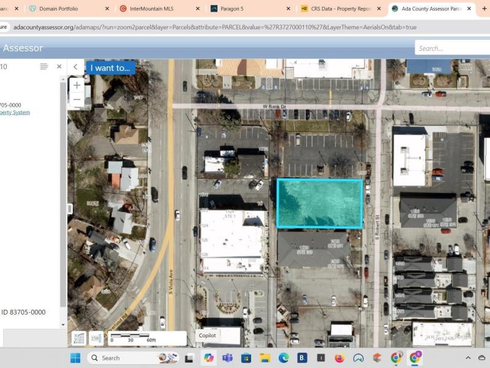
Task: Zoom out on the map
Action: (77, 100)
